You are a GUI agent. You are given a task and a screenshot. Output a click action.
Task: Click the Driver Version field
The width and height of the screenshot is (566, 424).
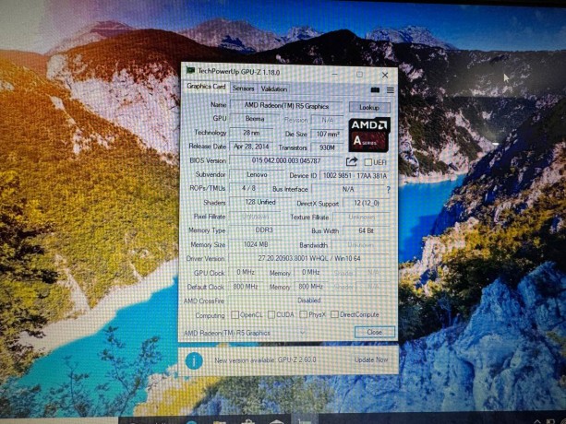click(x=308, y=258)
